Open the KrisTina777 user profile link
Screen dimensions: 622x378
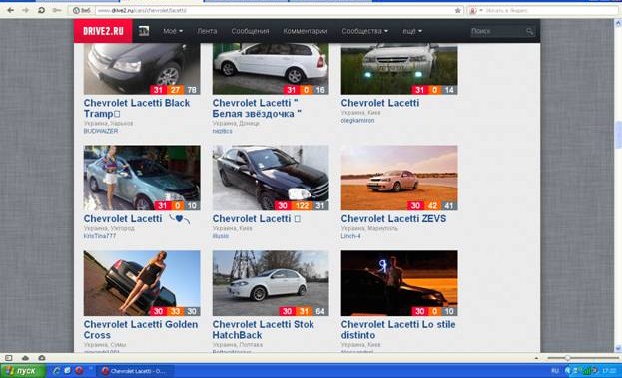[100, 236]
